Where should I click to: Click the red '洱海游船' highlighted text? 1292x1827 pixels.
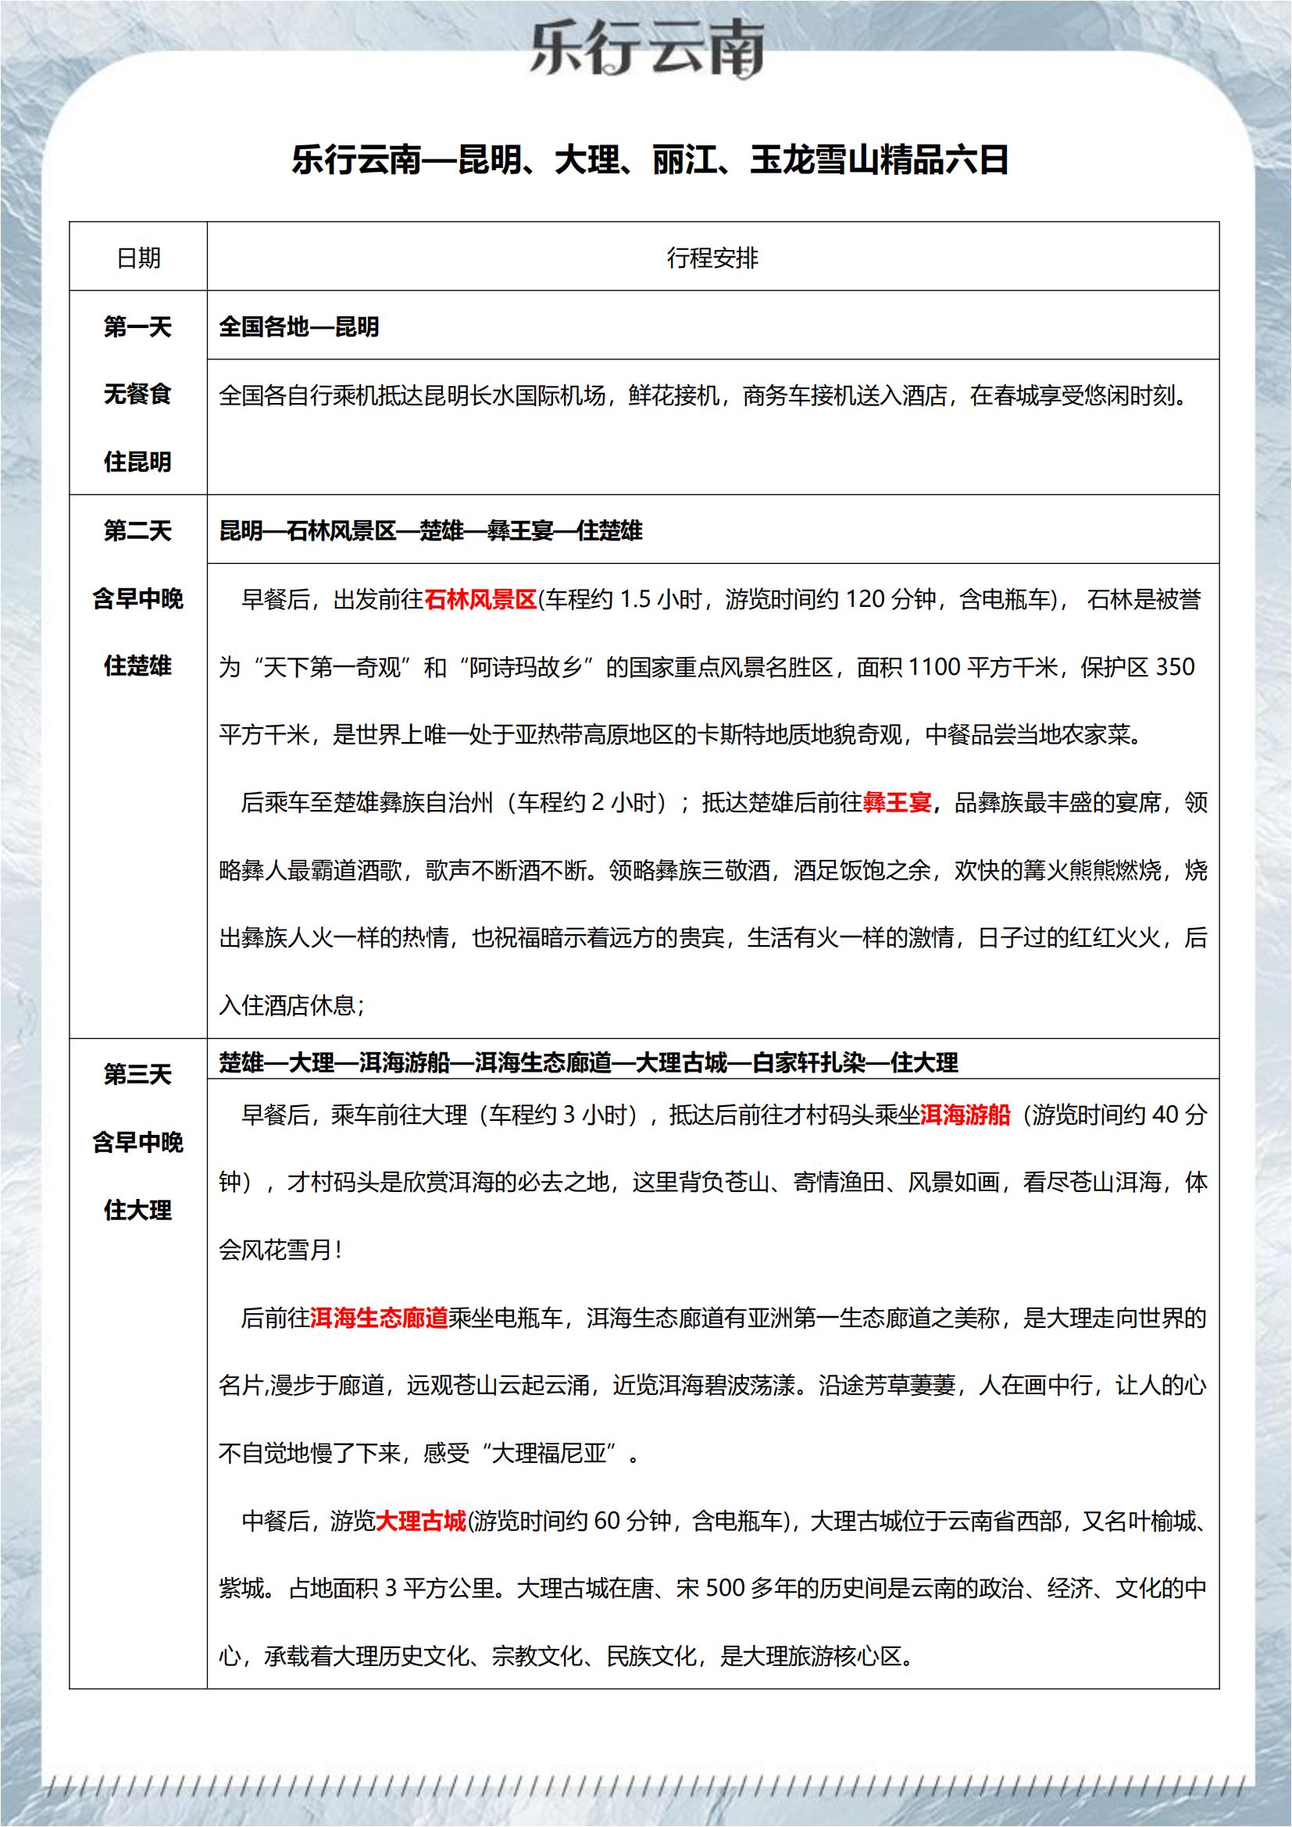coord(965,1114)
